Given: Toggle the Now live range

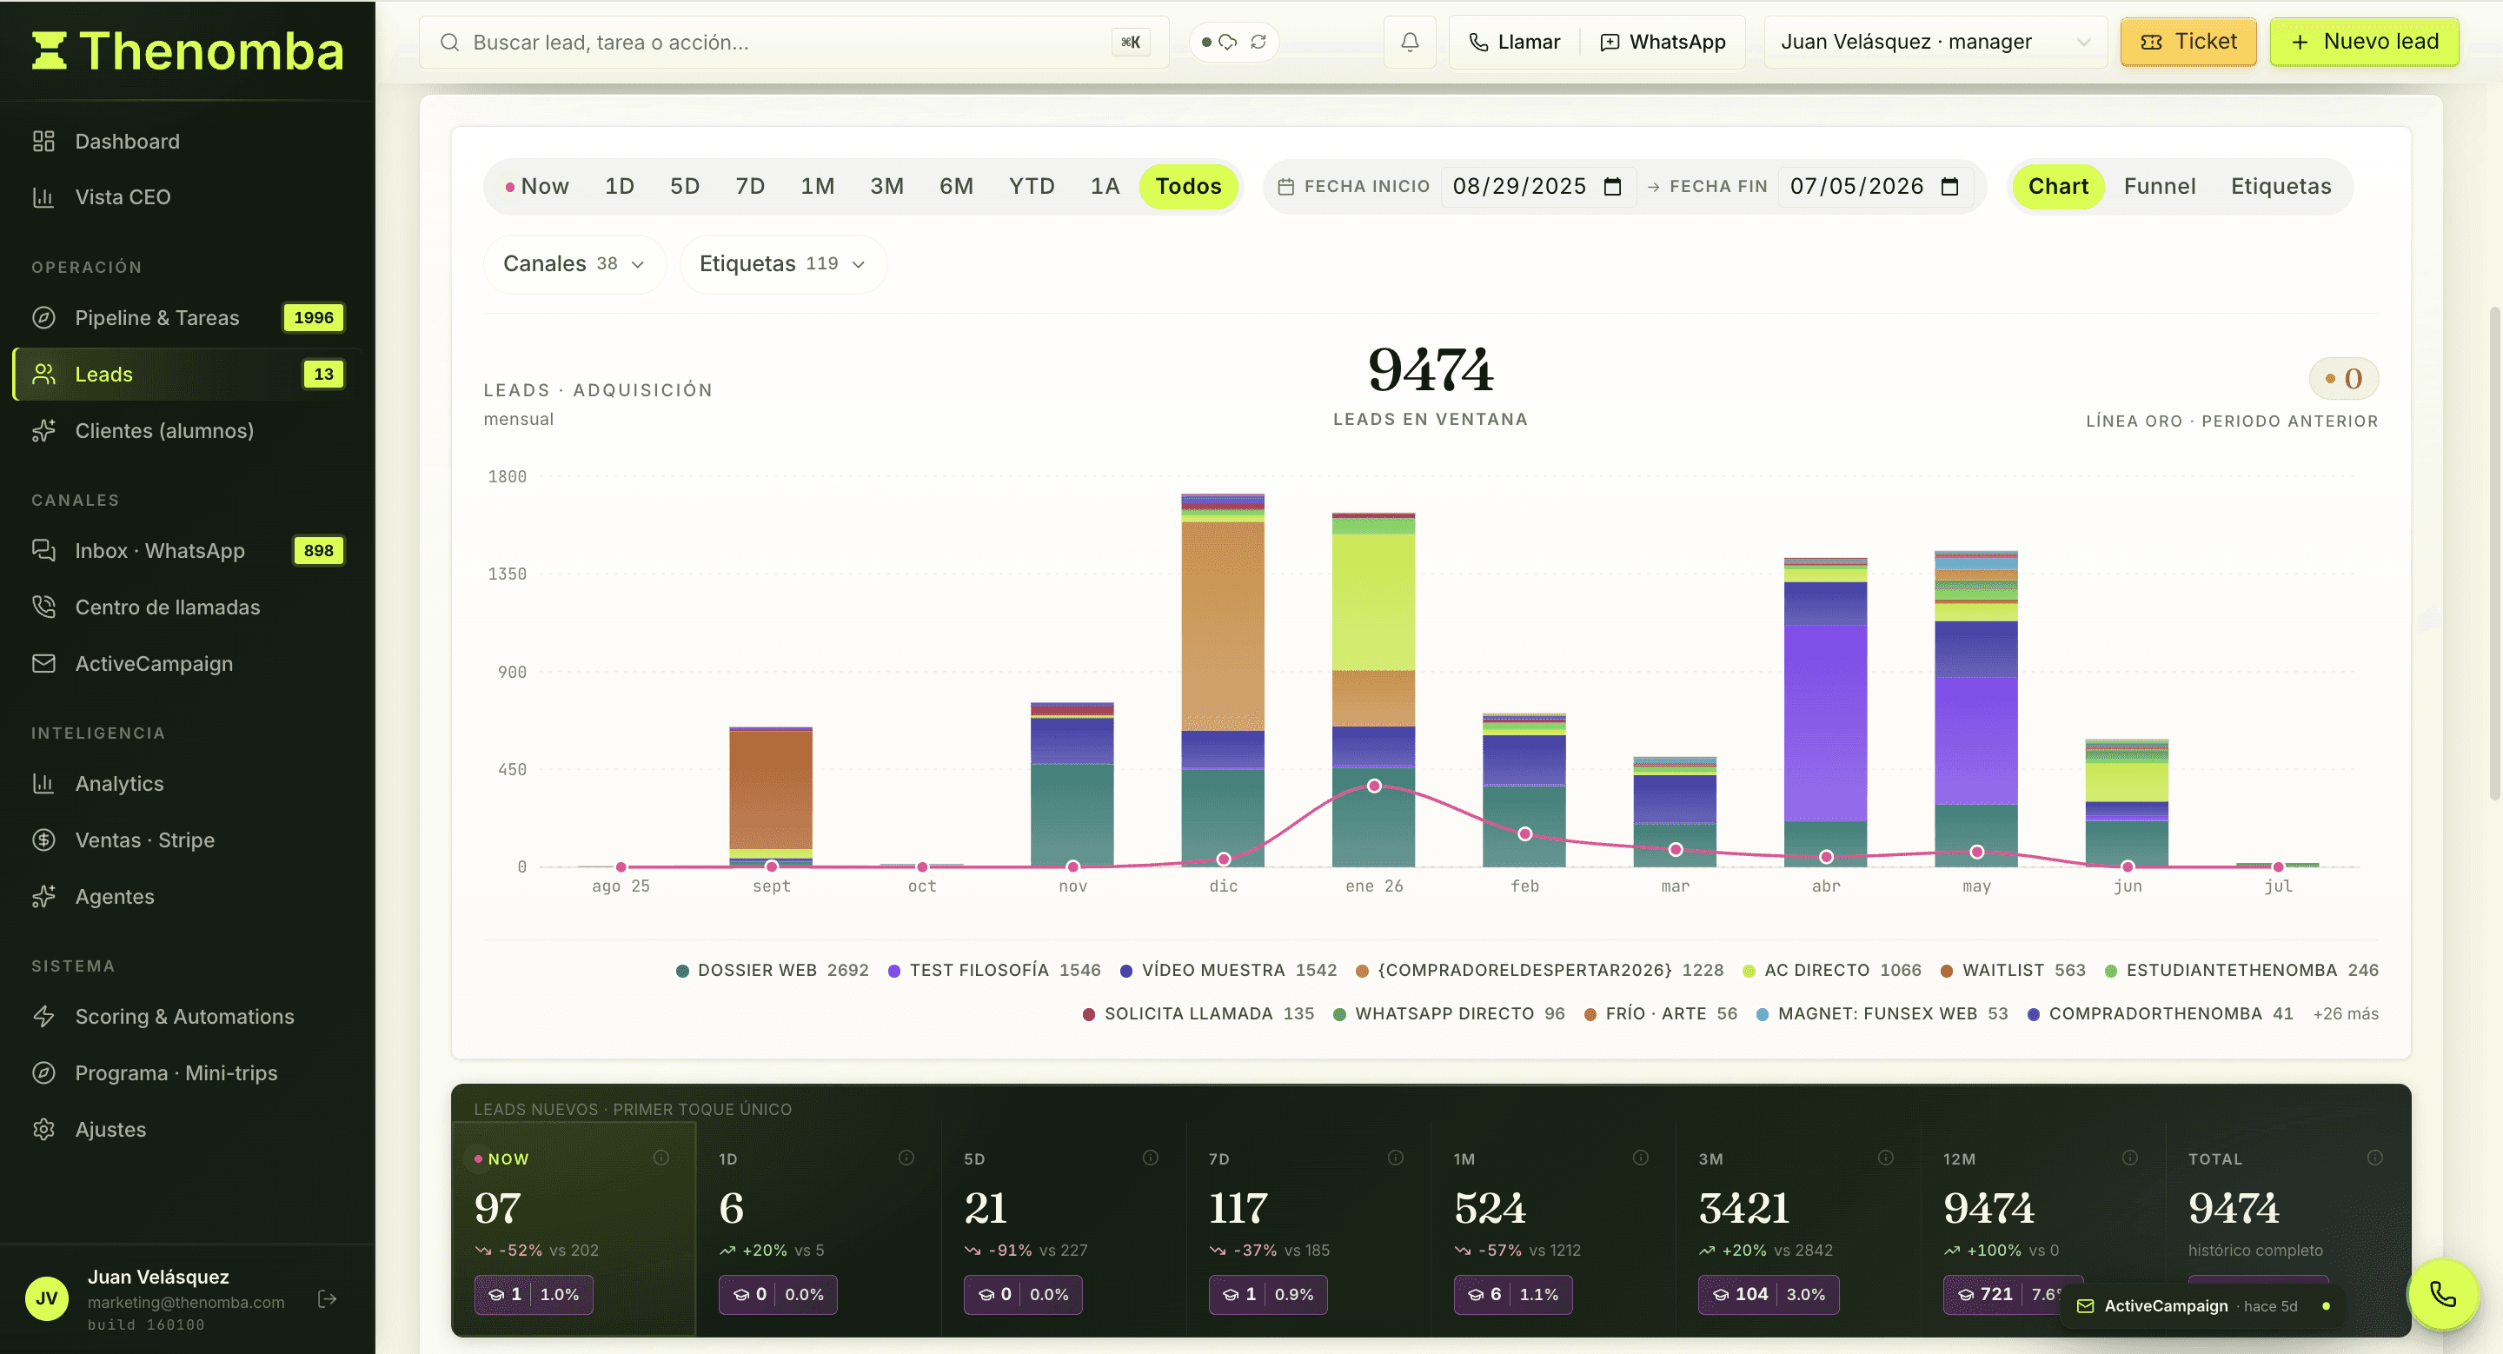Looking at the screenshot, I should pyautogui.click(x=537, y=187).
